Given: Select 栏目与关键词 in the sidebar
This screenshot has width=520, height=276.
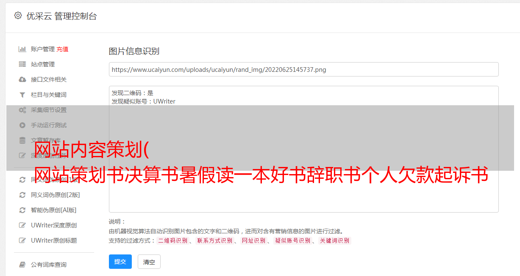Looking at the screenshot, I should 49,95.
